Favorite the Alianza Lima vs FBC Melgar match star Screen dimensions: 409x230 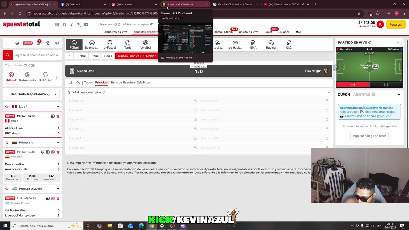(x=58, y=116)
